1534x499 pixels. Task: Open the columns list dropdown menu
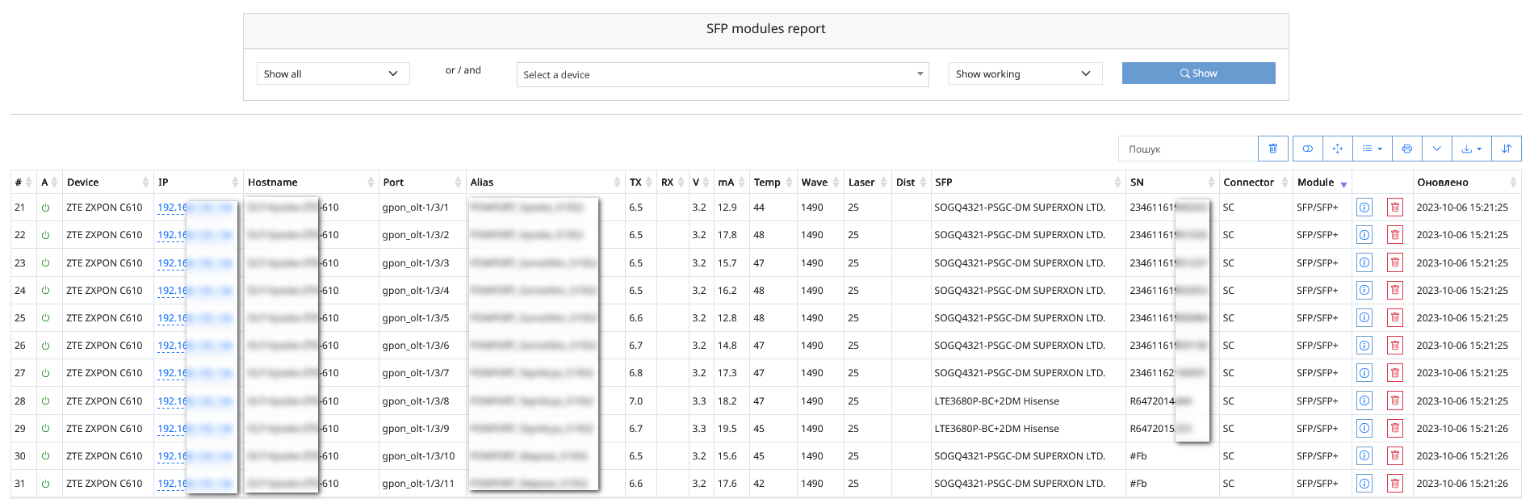[x=1373, y=149]
